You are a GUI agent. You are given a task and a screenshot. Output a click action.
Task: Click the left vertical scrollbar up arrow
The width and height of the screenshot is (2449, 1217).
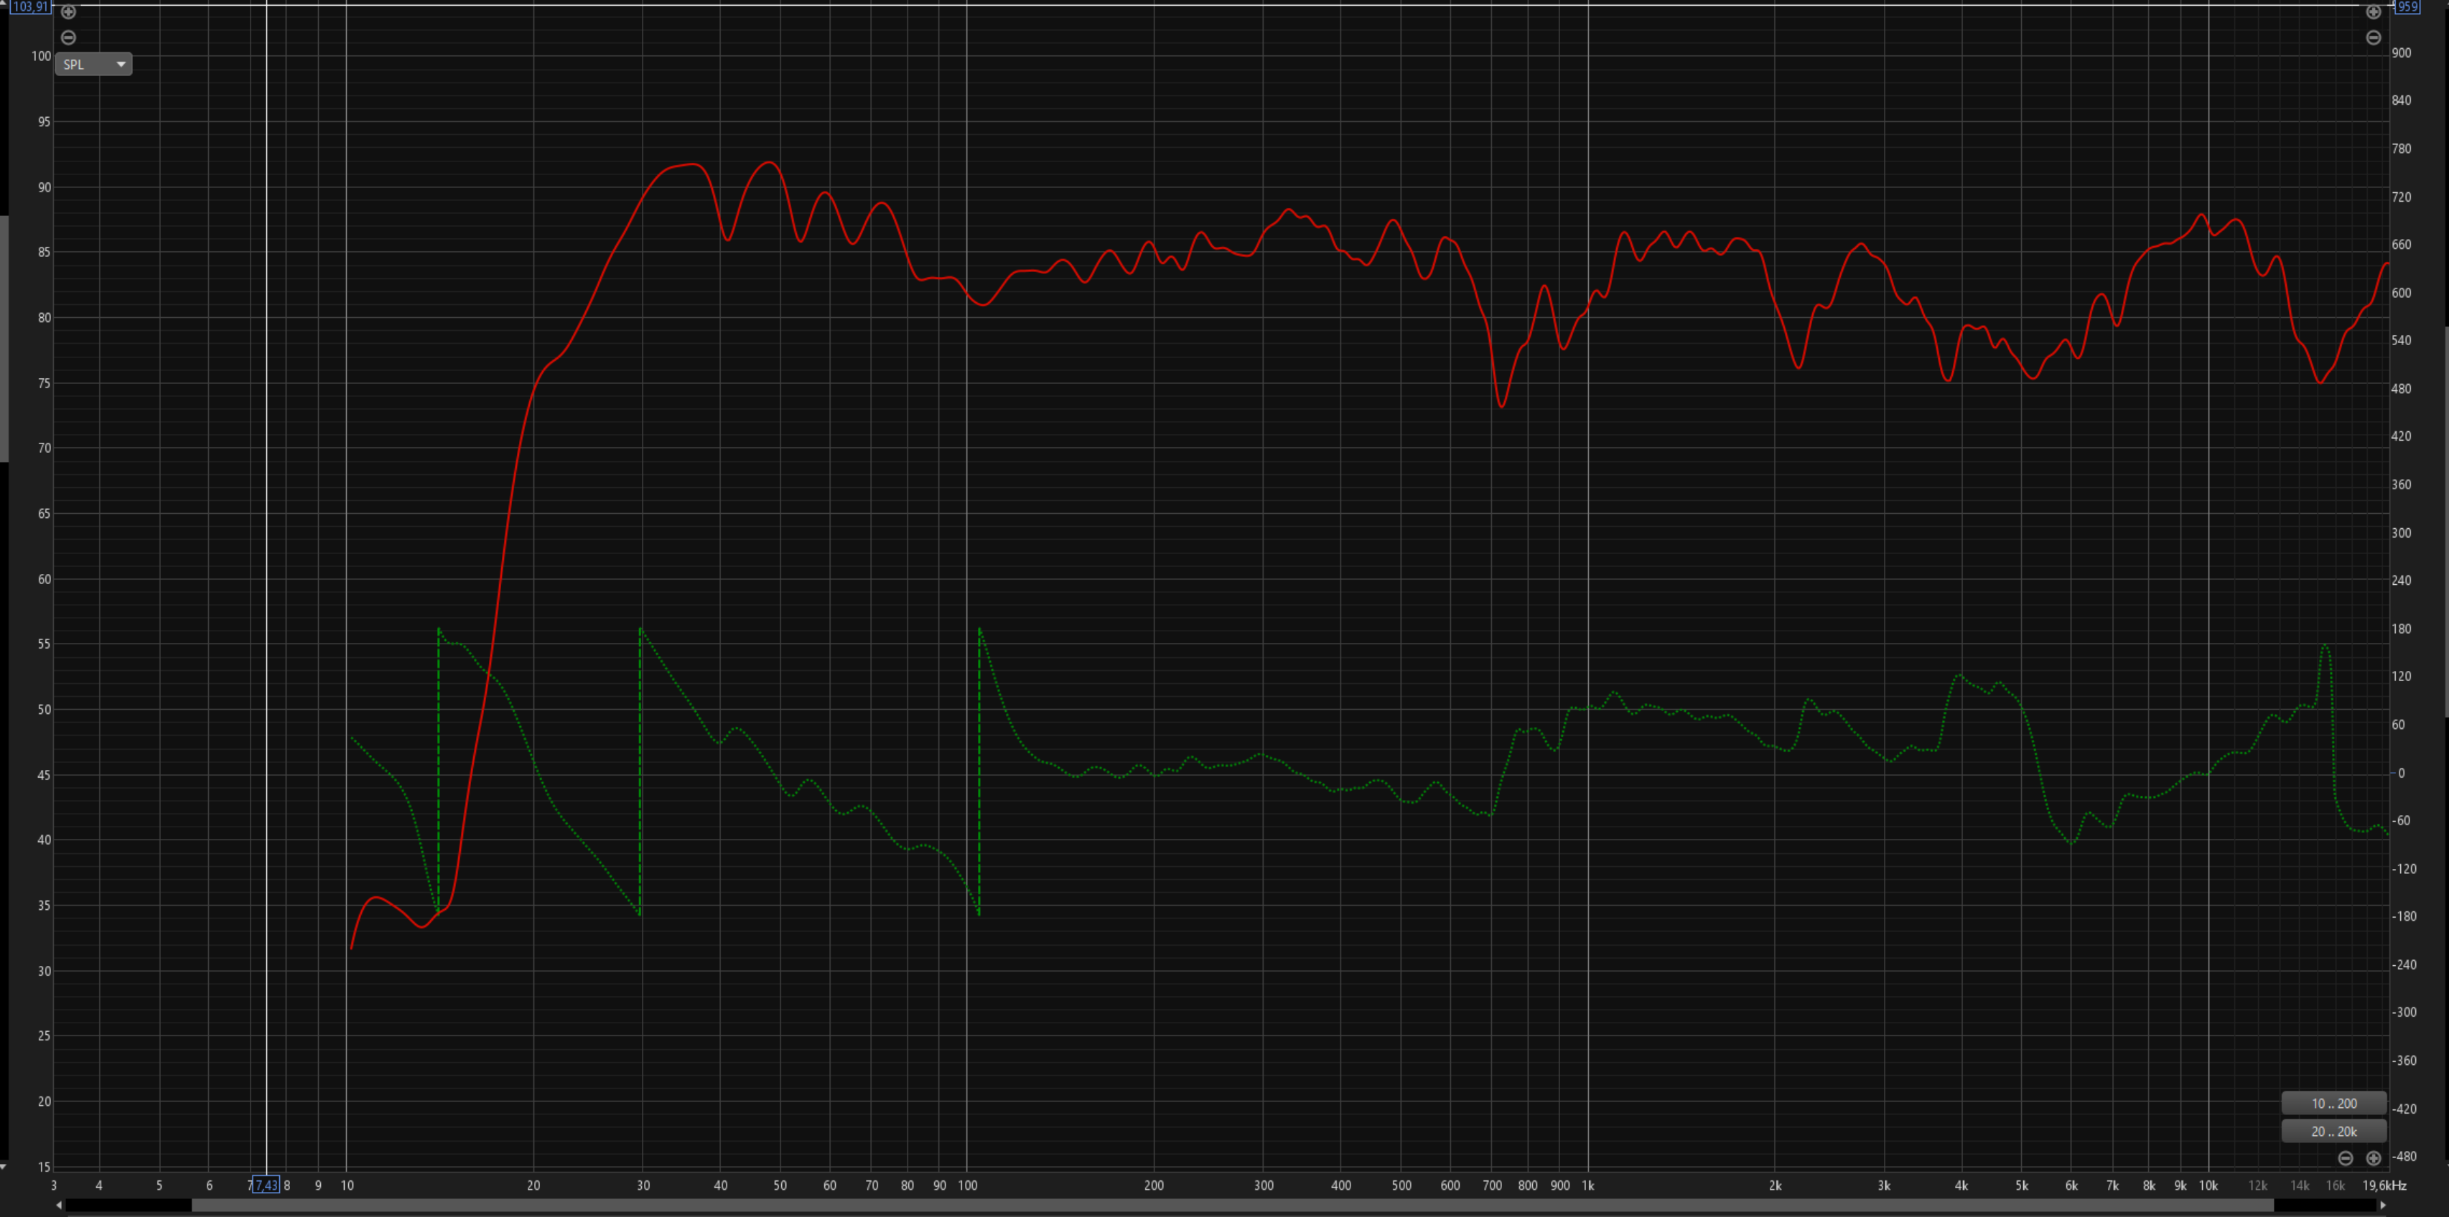click(x=4, y=4)
